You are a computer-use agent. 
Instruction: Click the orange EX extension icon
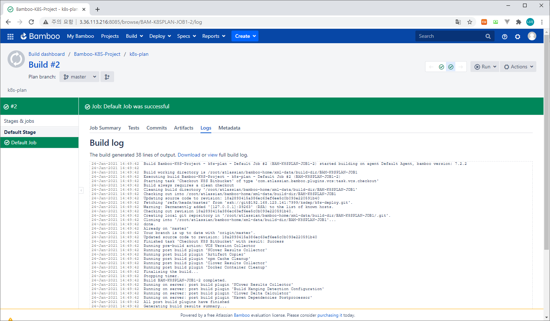tap(484, 22)
